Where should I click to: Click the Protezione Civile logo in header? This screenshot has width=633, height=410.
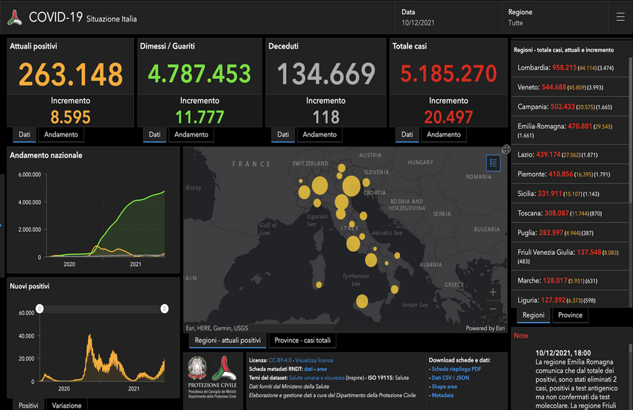[15, 16]
